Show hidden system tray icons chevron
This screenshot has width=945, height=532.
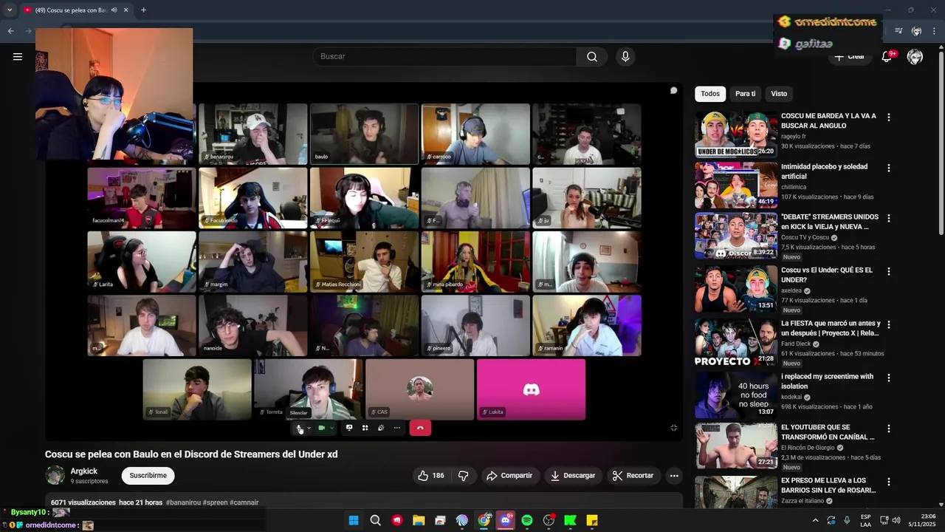815,520
